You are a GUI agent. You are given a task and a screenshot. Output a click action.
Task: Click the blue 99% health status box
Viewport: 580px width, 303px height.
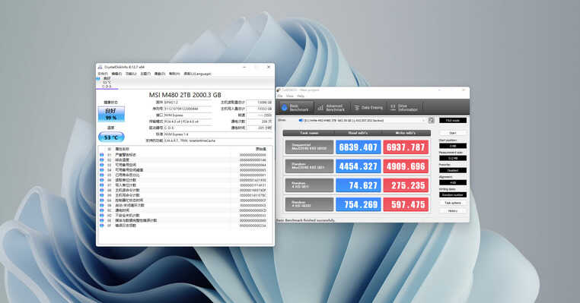pyautogui.click(x=111, y=114)
